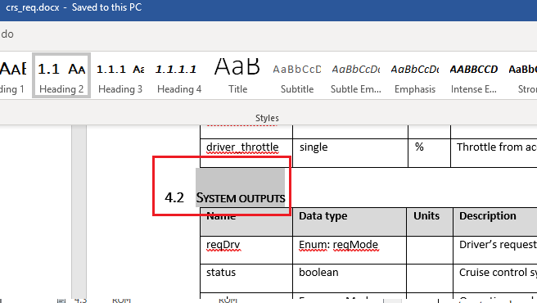Click the crs_req.docx title bar text
Viewport: 537px width, 303px height.
33,7
